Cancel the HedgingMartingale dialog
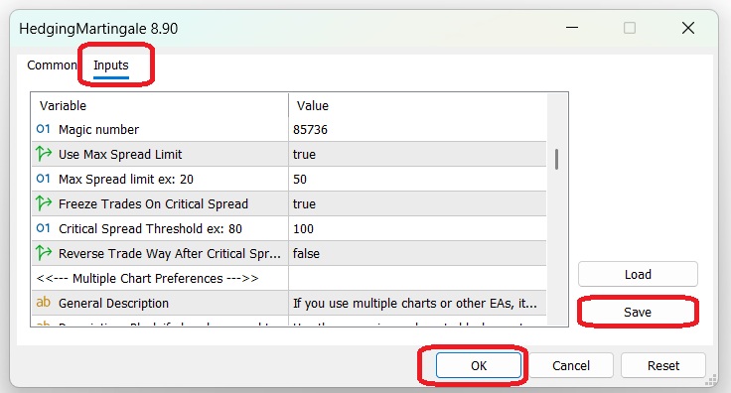Screen dimensions: 731x393 pos(571,365)
